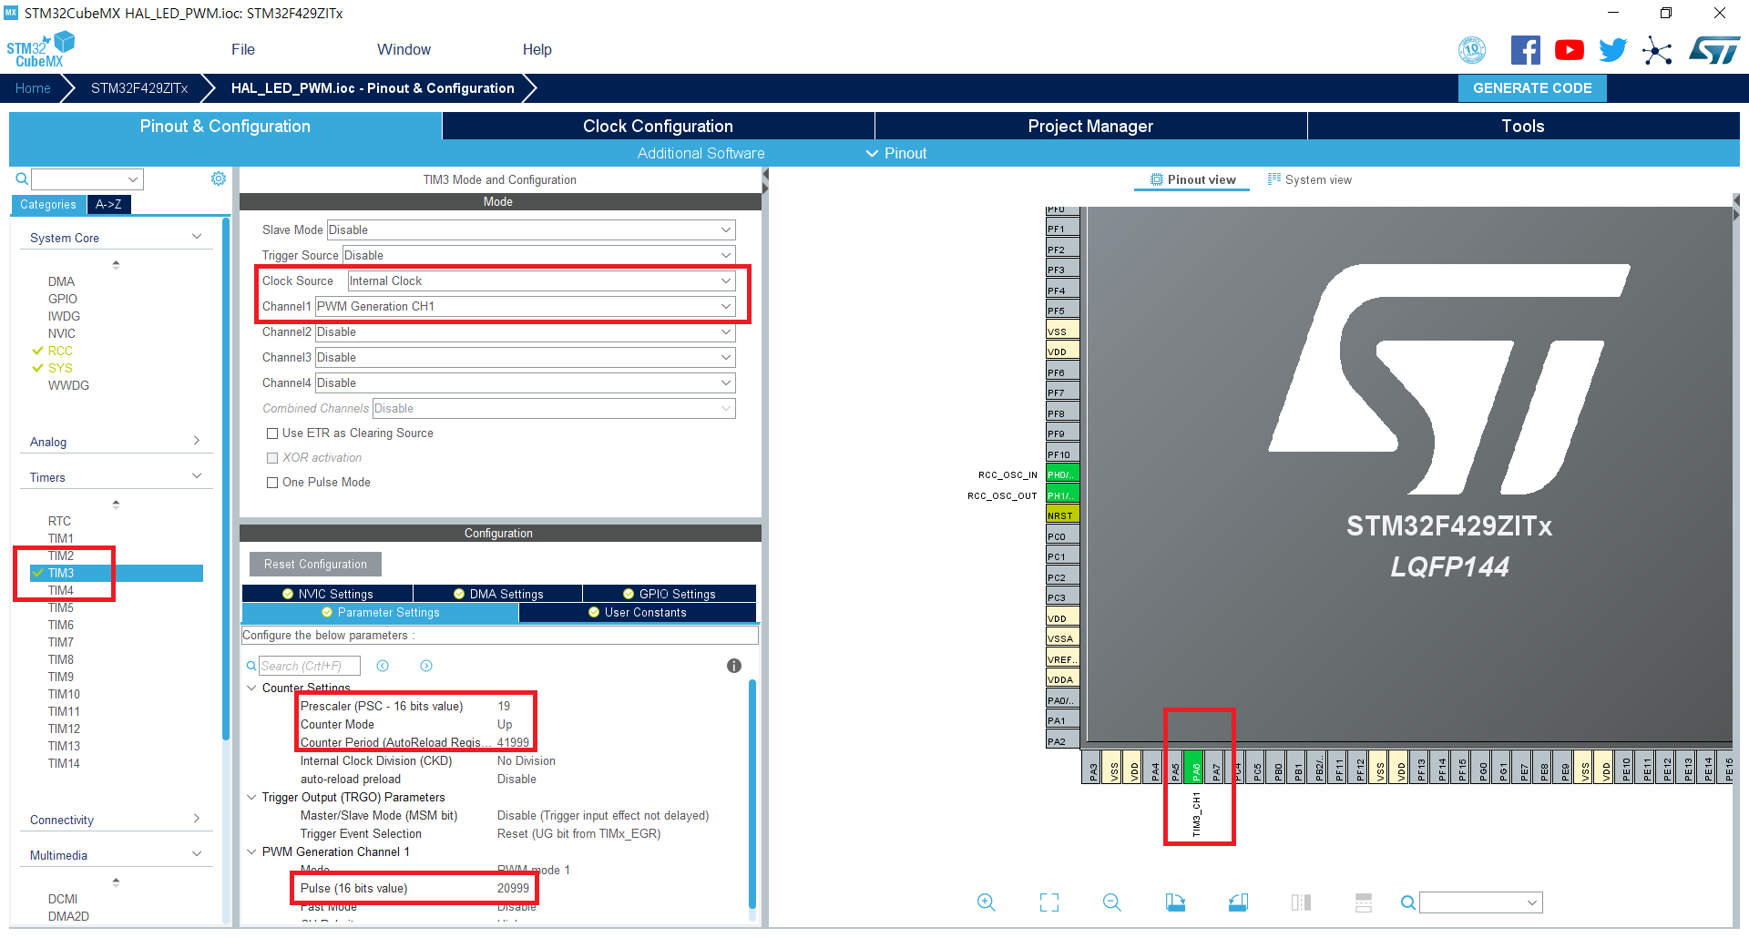Open the Help menu
1749x938 pixels.
coord(537,49)
